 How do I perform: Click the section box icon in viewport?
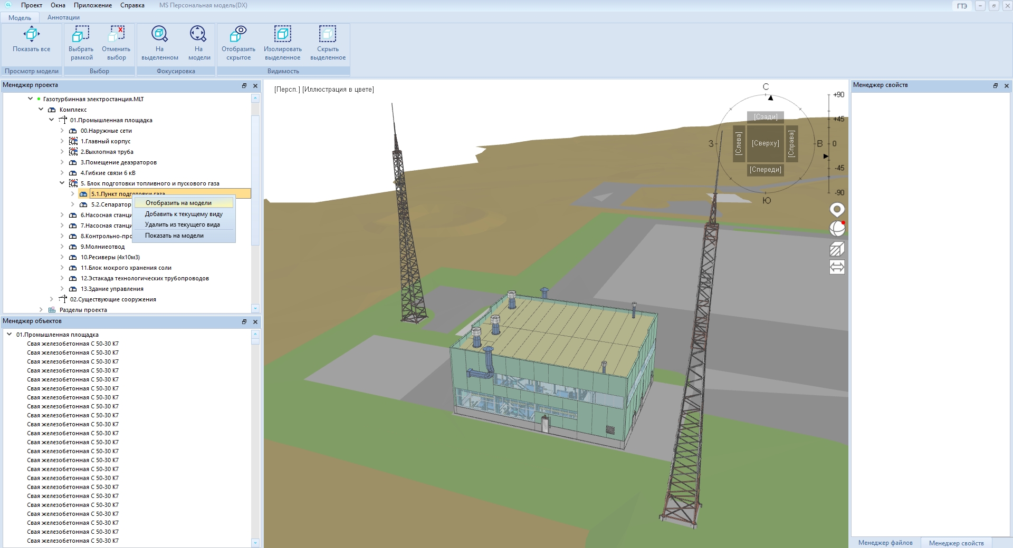(837, 249)
